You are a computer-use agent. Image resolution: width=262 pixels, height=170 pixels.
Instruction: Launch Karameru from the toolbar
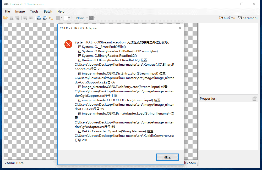[x=248, y=18]
